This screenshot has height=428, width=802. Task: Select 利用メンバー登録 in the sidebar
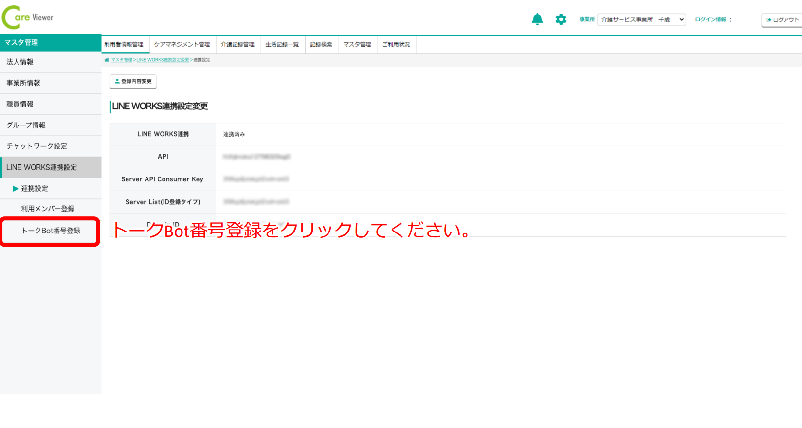[48, 209]
